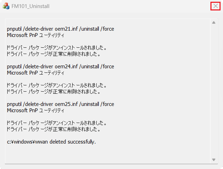Viewport: 223px width, 169px height.
Task: Click the アンインストールされました message after oem25
Action: point(57,123)
